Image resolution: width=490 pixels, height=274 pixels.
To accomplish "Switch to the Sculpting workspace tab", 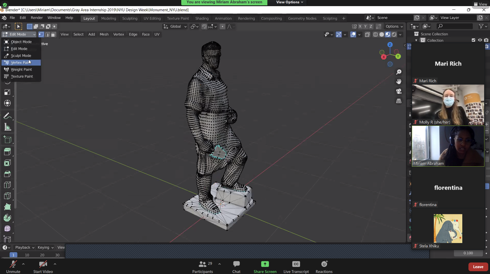I will [130, 18].
